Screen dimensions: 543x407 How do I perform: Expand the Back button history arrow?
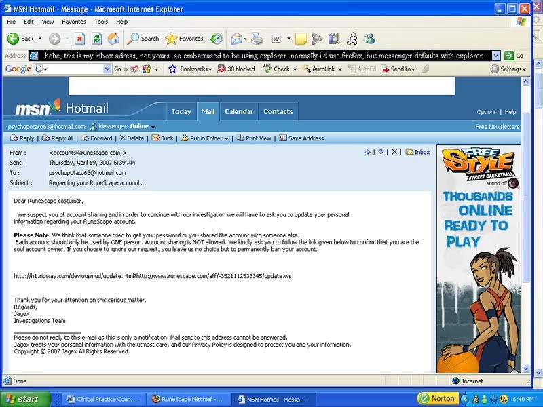point(40,39)
